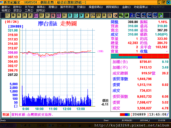171x128 pixels.
Task: Click the 額 toolbar button
Action: point(98,15)
